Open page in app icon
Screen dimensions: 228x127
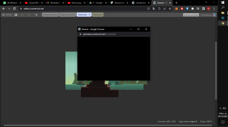point(148,9)
